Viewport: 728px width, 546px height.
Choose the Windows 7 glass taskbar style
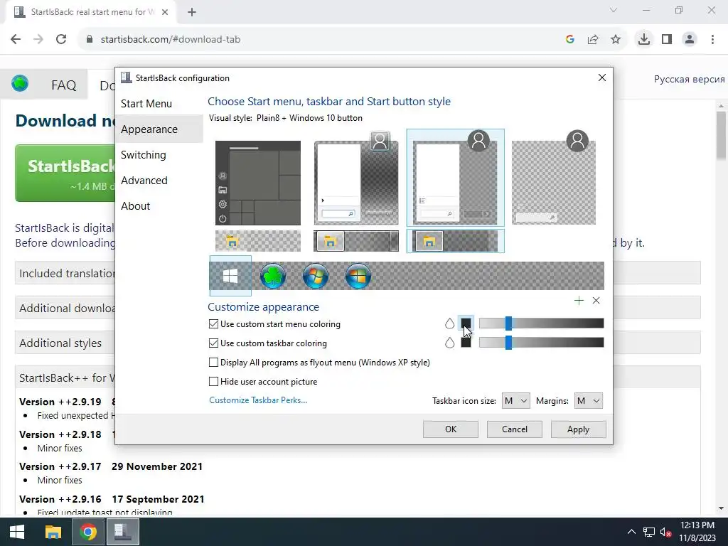click(356, 241)
